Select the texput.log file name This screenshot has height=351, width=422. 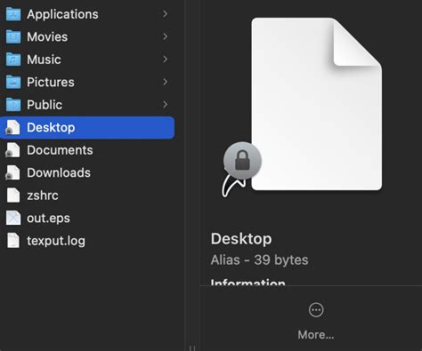pos(56,241)
